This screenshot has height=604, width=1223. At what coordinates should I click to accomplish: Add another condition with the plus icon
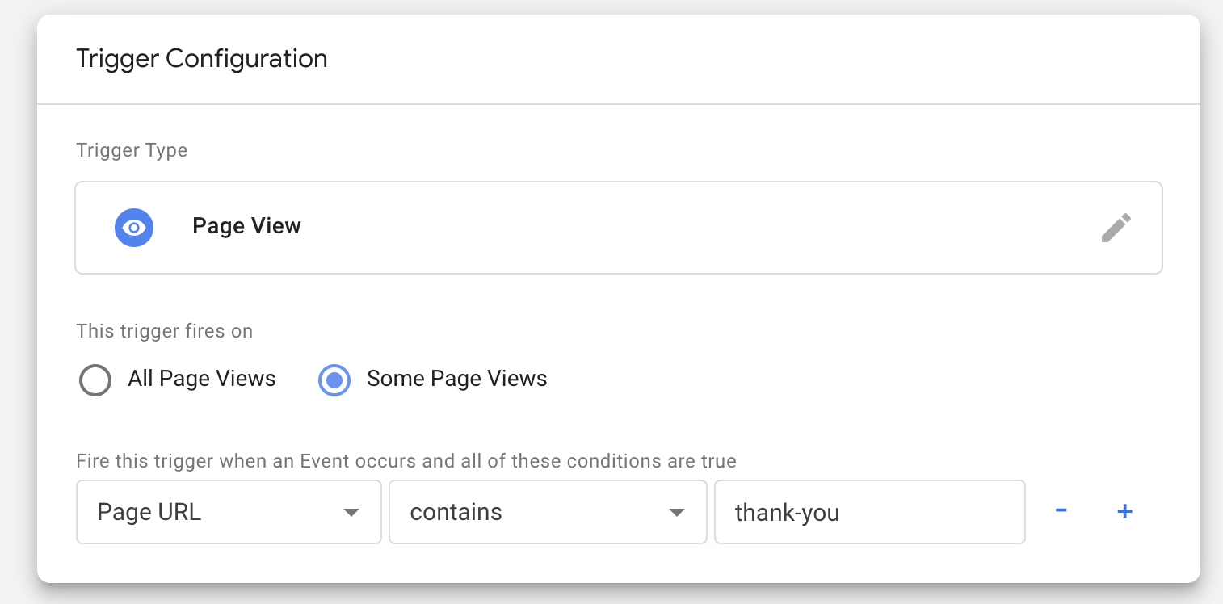pyautogui.click(x=1124, y=511)
